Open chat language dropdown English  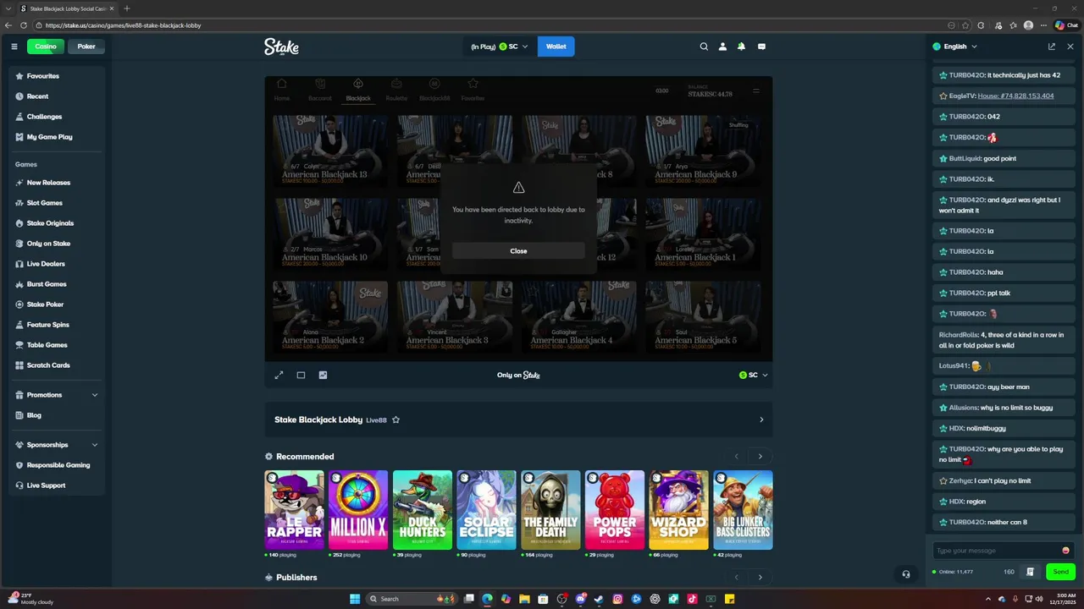[x=955, y=47]
